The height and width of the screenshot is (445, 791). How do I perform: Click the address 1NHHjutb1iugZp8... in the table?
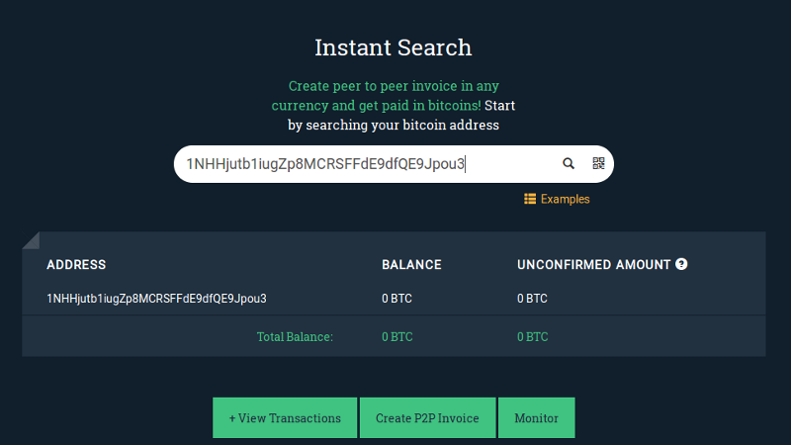(x=156, y=299)
